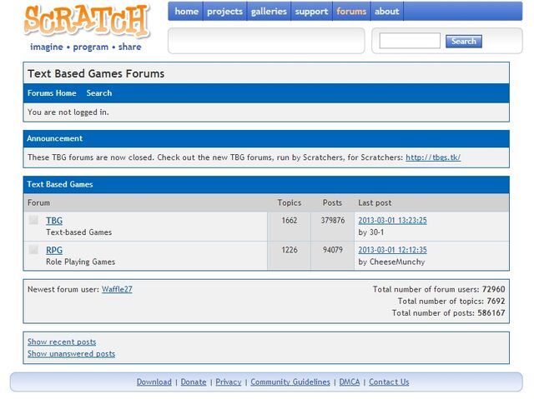Open the RPG forum link
This screenshot has width=534, height=399.
[x=54, y=250]
